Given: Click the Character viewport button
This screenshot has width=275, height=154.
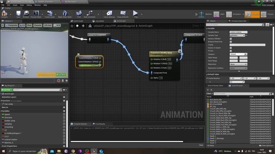Looking at the screenshot, I should [37, 26].
